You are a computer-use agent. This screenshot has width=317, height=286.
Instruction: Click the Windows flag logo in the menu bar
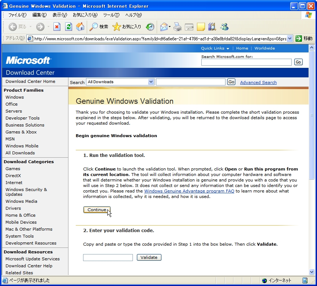coord(309,15)
